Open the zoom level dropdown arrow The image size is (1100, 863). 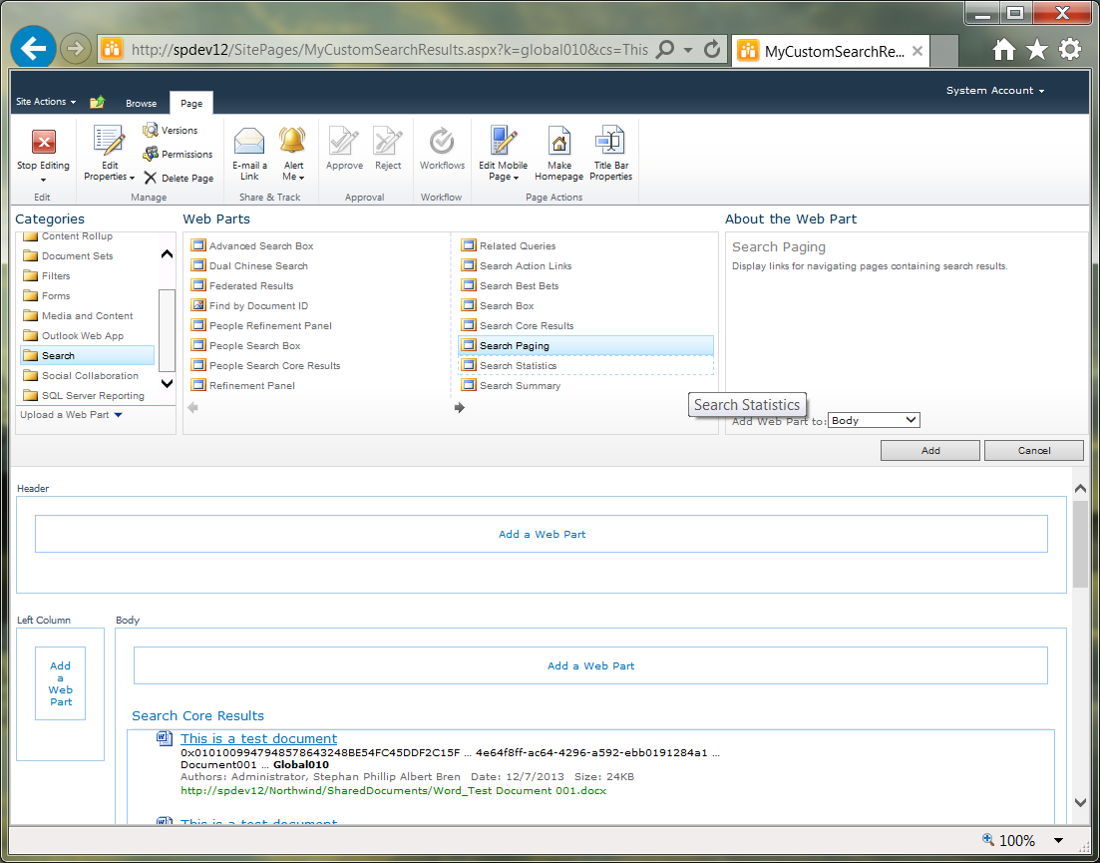(x=1058, y=840)
